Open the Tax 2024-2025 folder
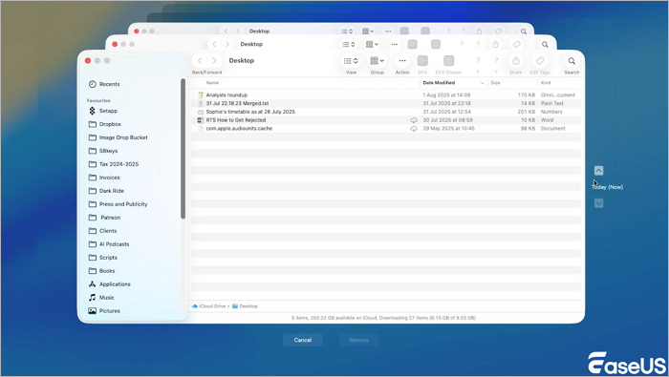Viewport: 669px width, 377px height. [114, 164]
